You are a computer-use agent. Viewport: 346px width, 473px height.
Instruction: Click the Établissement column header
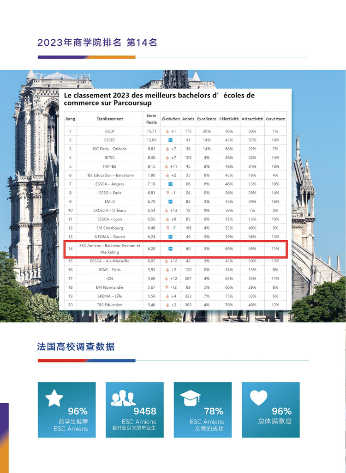coord(110,119)
